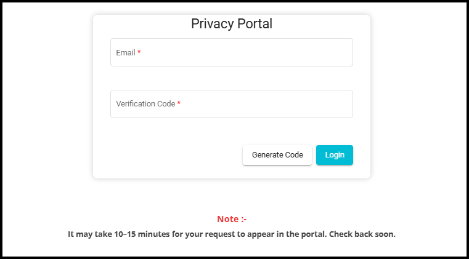Image resolution: width=469 pixels, height=259 pixels.
Task: Click the red asterisk beside Verification Code
Action: pos(179,104)
